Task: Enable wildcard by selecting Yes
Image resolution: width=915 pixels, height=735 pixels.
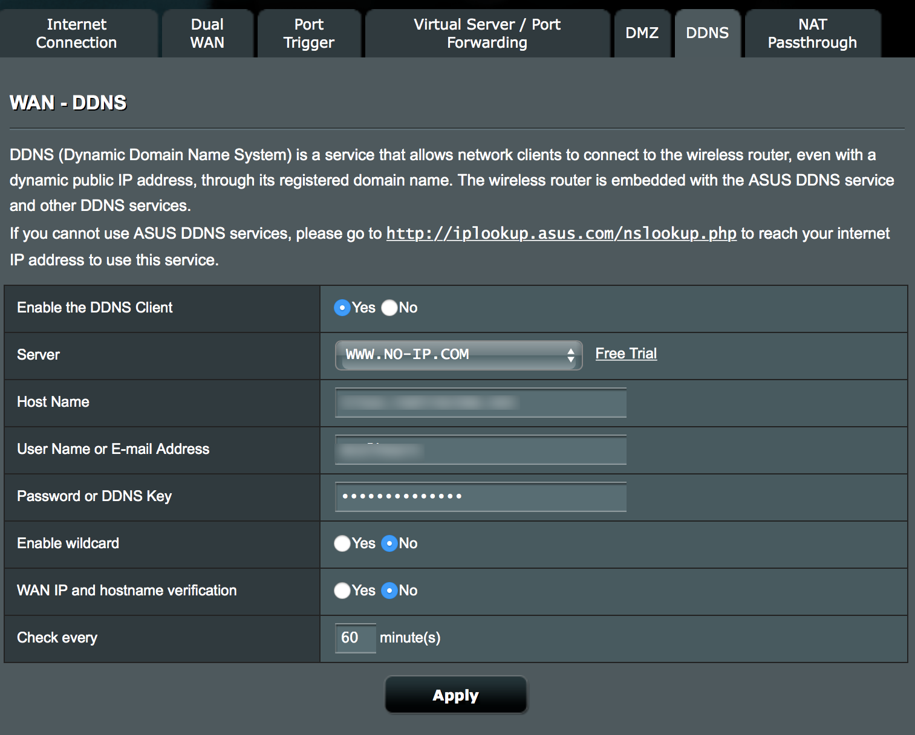Action: pos(342,543)
